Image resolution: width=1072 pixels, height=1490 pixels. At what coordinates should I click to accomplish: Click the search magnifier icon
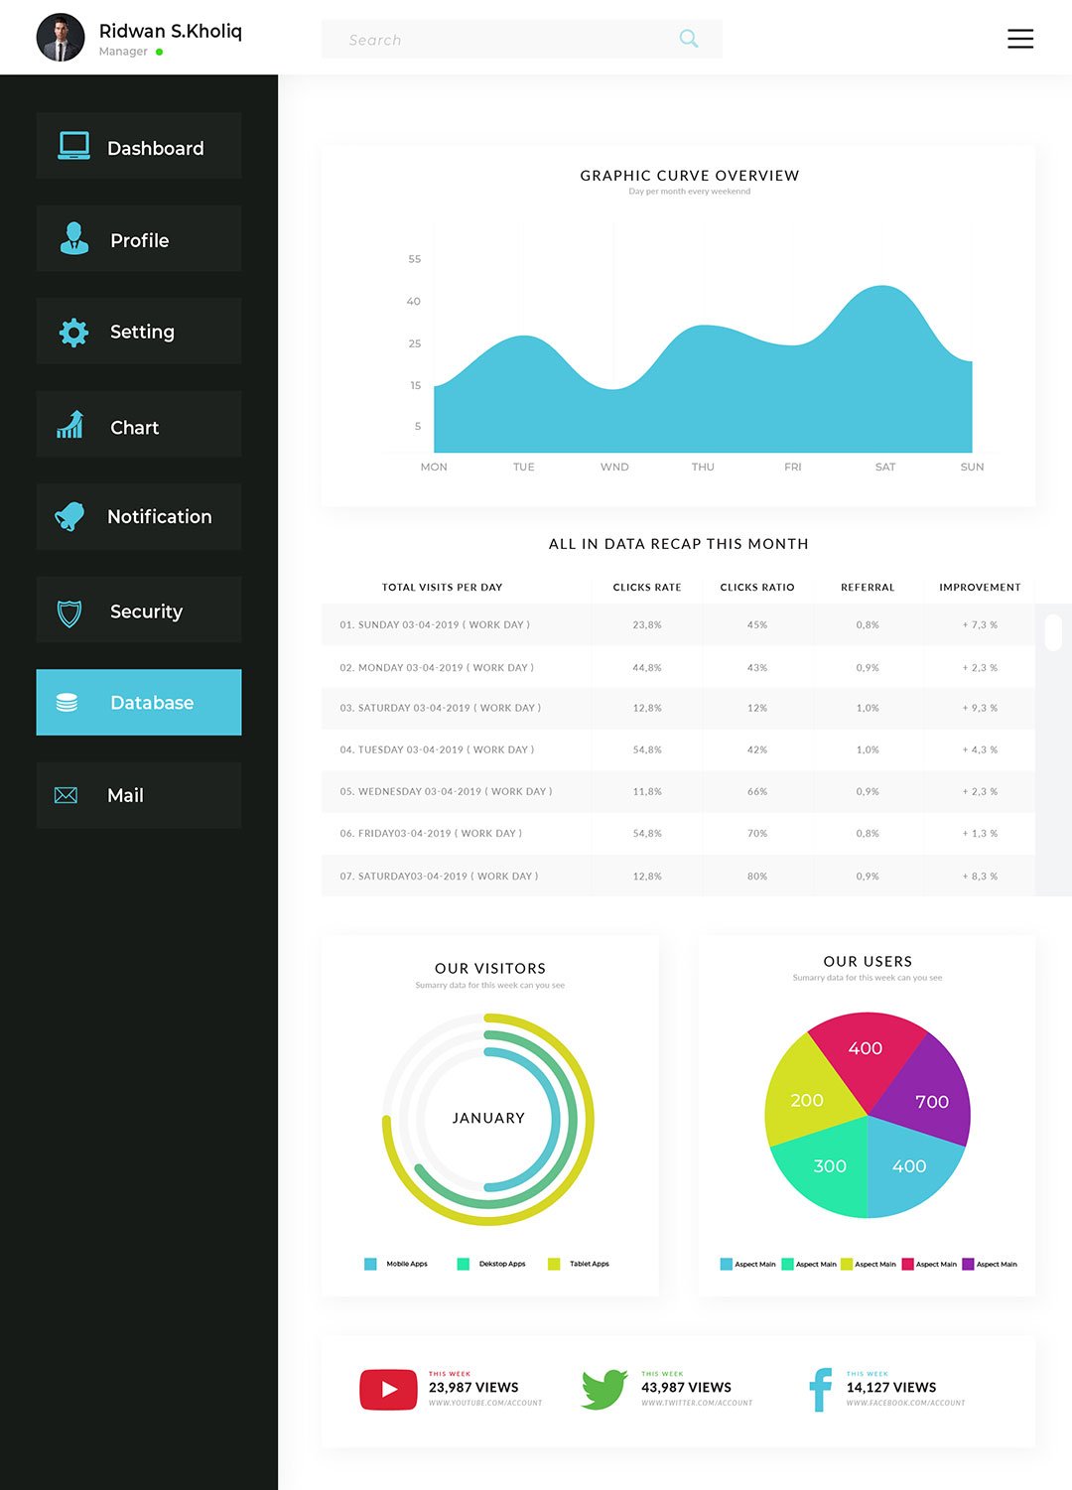(688, 39)
